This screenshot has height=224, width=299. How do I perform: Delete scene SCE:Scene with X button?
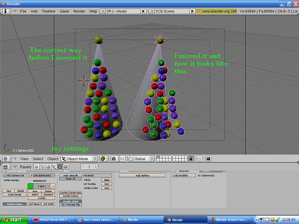[x=192, y=11]
